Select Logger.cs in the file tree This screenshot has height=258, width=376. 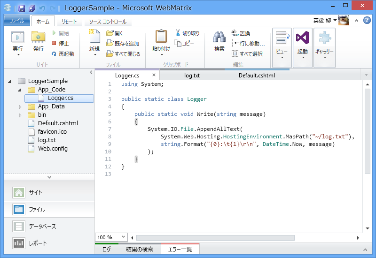tap(59, 98)
